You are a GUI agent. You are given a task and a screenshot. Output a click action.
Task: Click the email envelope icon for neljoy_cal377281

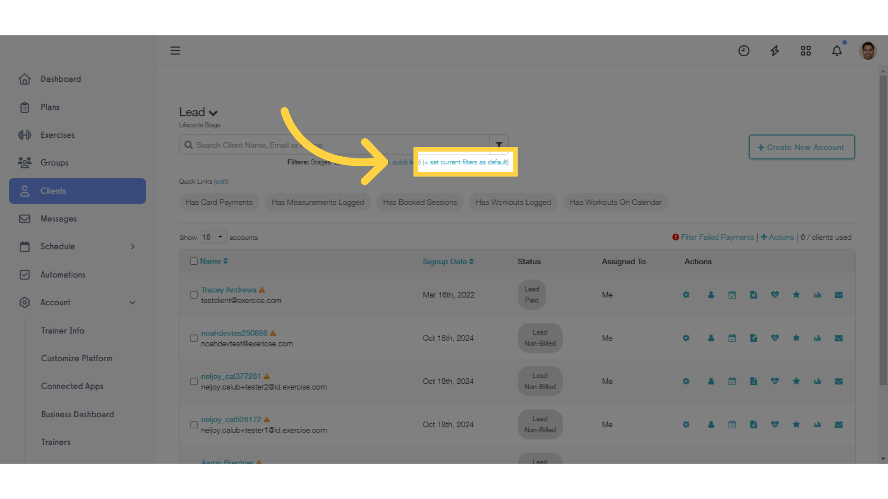click(x=839, y=381)
